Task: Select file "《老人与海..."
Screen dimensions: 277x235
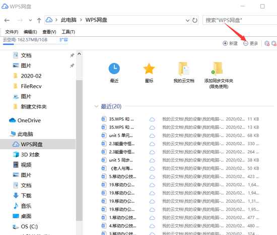Action: point(121,168)
